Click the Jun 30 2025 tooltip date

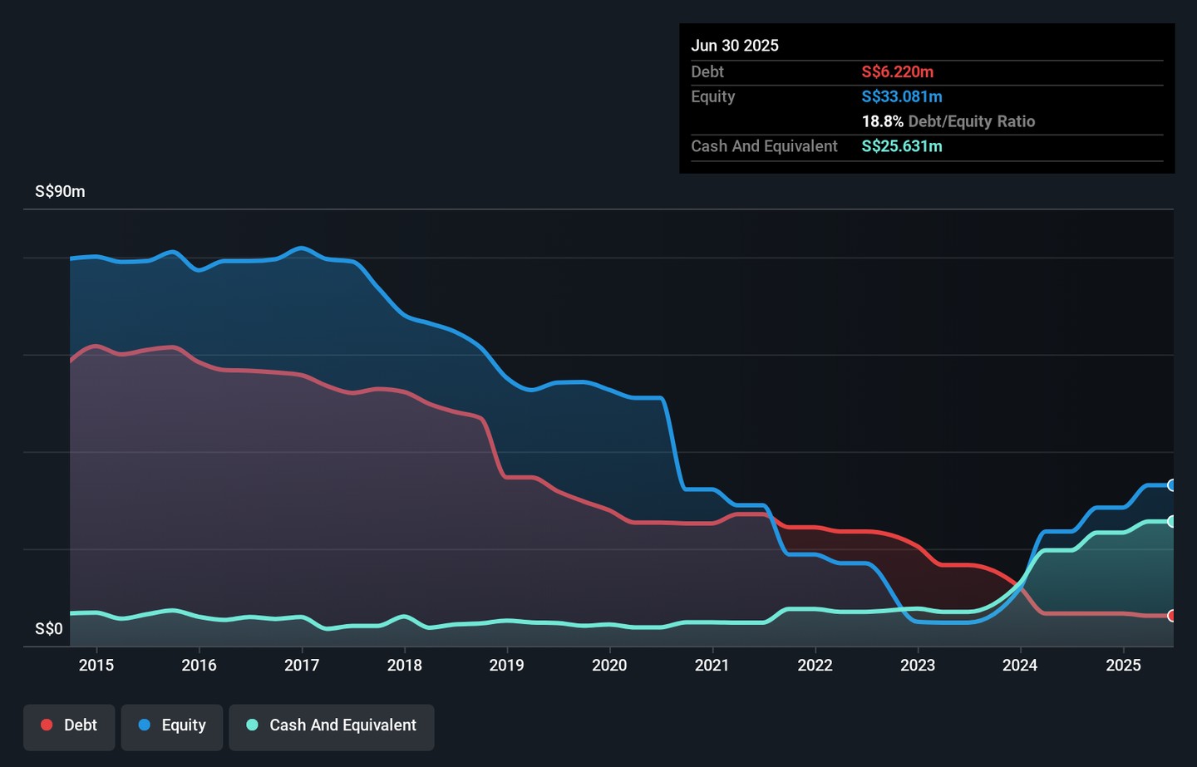pos(735,46)
